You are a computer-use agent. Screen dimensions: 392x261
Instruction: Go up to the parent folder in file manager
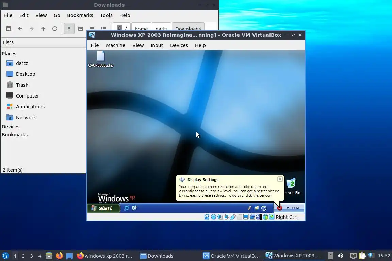point(43,29)
